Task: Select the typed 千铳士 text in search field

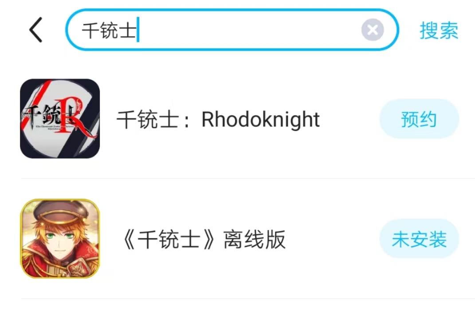Action: [x=109, y=30]
